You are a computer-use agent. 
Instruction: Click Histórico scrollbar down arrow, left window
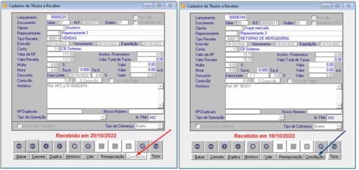(x=161, y=105)
